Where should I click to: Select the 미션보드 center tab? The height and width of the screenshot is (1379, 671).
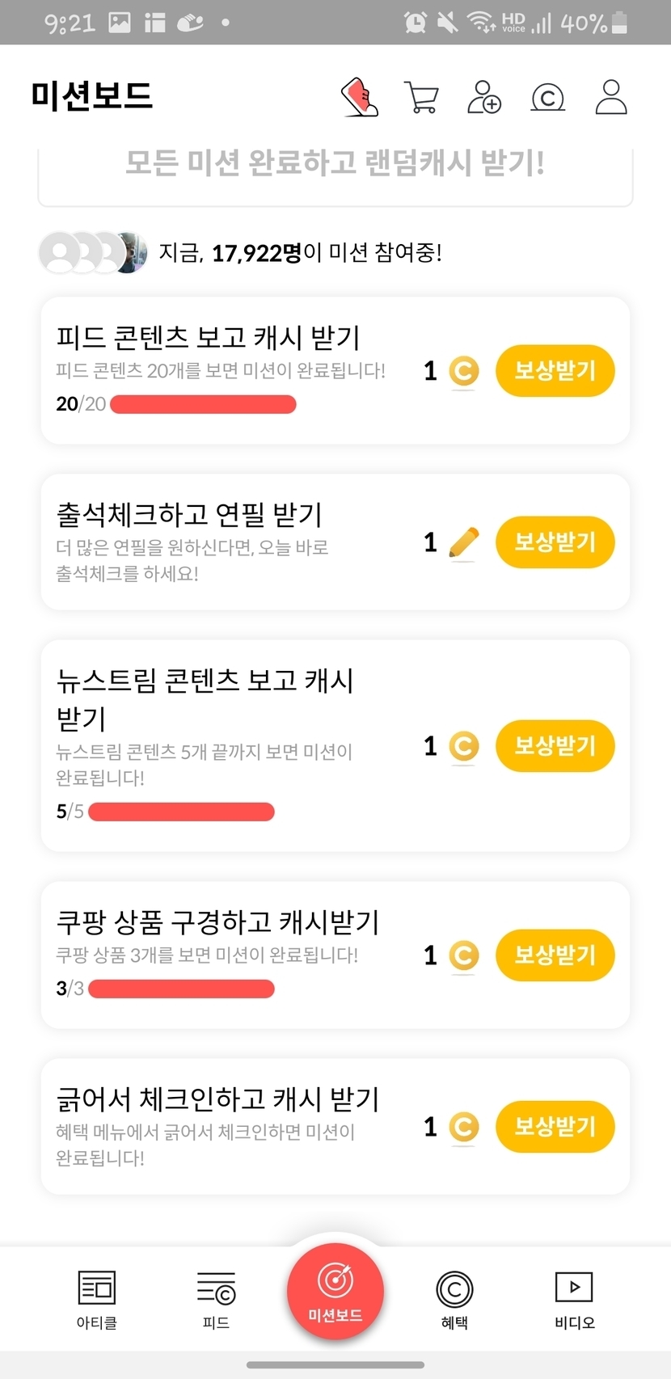click(x=335, y=1292)
